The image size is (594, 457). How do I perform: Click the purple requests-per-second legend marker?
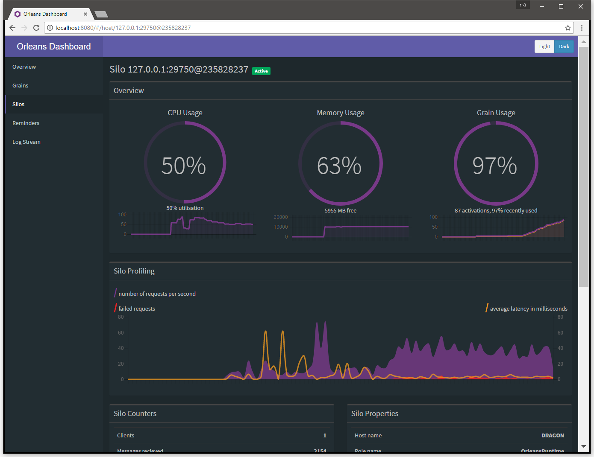(115, 293)
